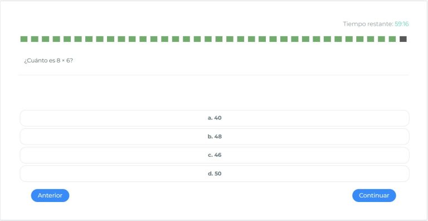The image size is (428, 221).
Task: Click the dark gray current-question progress square
Action: coord(403,39)
